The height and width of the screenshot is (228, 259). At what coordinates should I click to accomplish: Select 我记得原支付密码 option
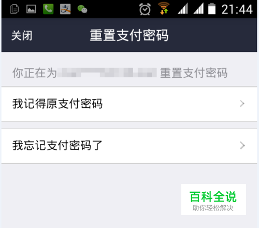click(129, 104)
